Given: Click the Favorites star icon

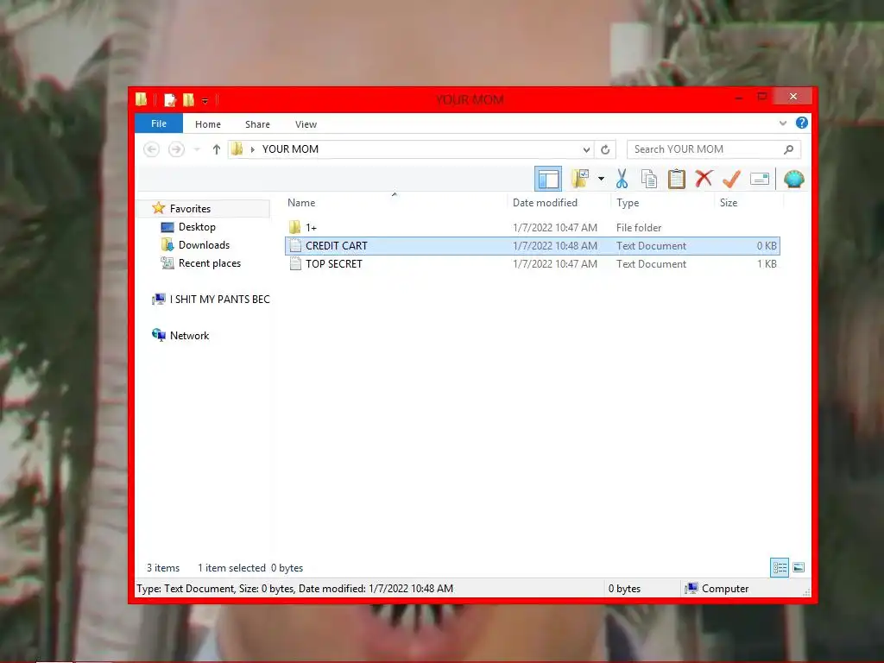Looking at the screenshot, I should [x=159, y=208].
